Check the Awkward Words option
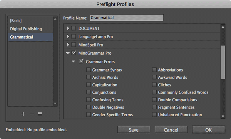Screen dimensions: 231x139 pos(154,77)
